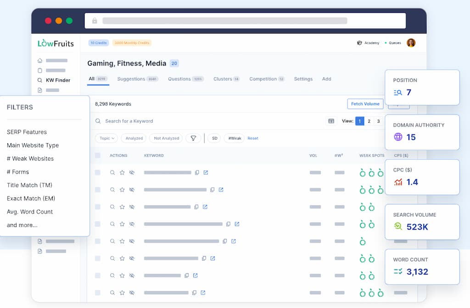The image size is (470, 308).
Task: Sort by the VOL column header
Action: point(313,155)
